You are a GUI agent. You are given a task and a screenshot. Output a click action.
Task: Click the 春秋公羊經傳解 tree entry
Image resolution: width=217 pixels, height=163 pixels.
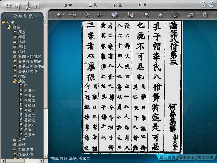(x=31, y=66)
